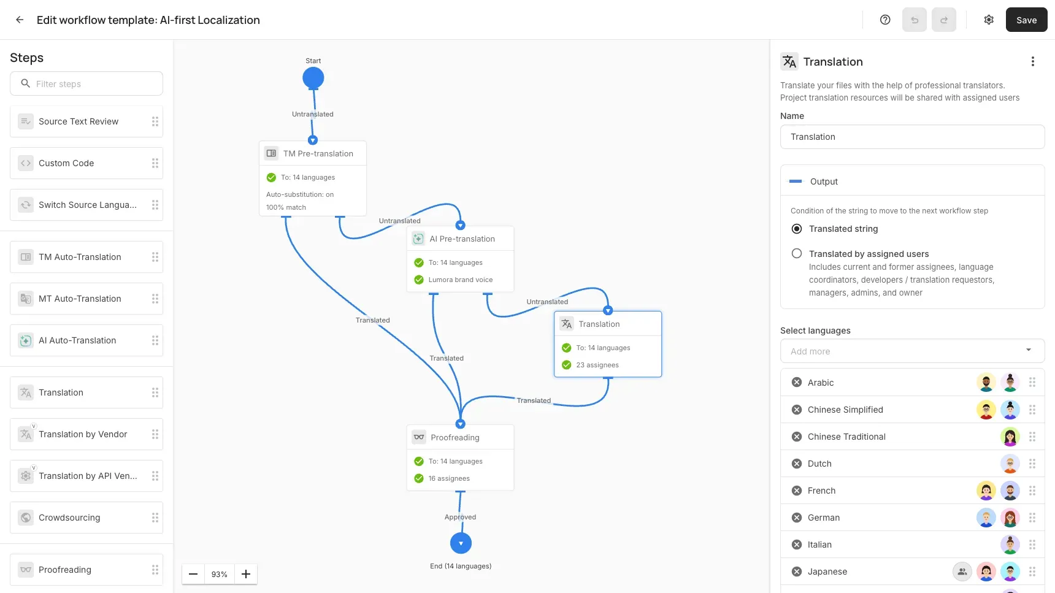Go back using the left arrow icon
Screen dimensions: 1055x593
20,20
